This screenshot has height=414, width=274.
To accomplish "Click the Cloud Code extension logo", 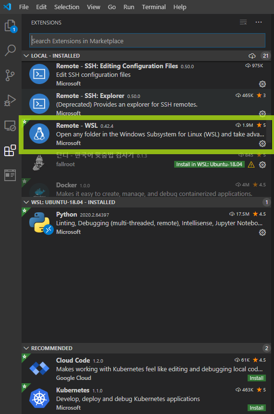I will point(39,368).
